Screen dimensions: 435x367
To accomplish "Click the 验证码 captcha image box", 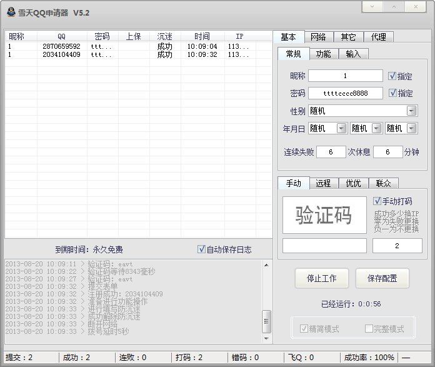I will [x=324, y=215].
